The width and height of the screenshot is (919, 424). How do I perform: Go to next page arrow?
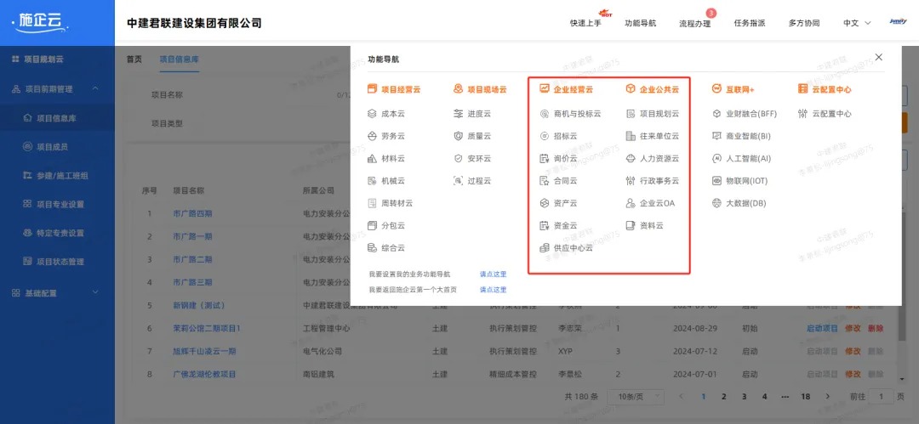click(828, 397)
